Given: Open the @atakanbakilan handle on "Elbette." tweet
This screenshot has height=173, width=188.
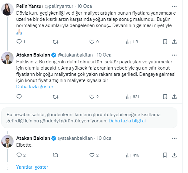Looking at the screenshot, I should coord(75,138).
